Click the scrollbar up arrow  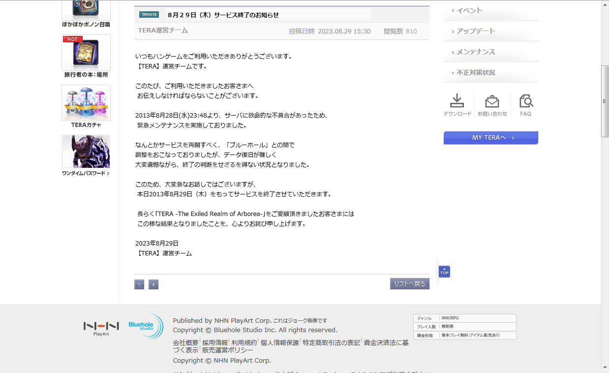tap(605, 3)
